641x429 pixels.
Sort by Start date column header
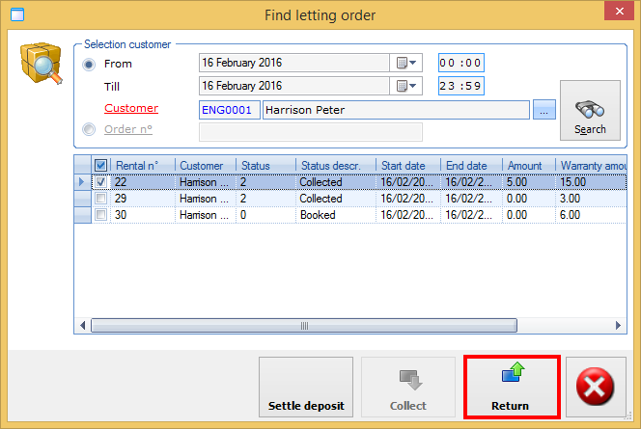407,165
